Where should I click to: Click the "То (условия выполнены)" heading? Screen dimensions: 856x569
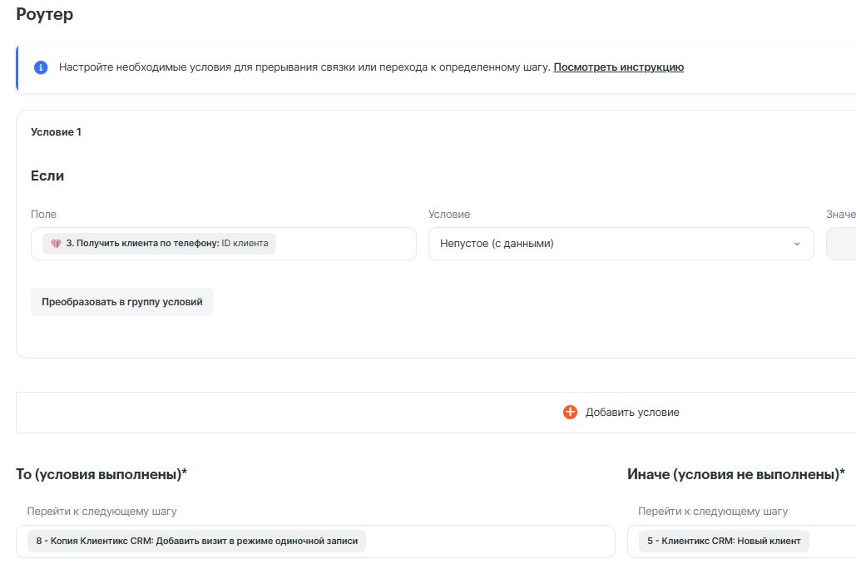click(x=101, y=474)
